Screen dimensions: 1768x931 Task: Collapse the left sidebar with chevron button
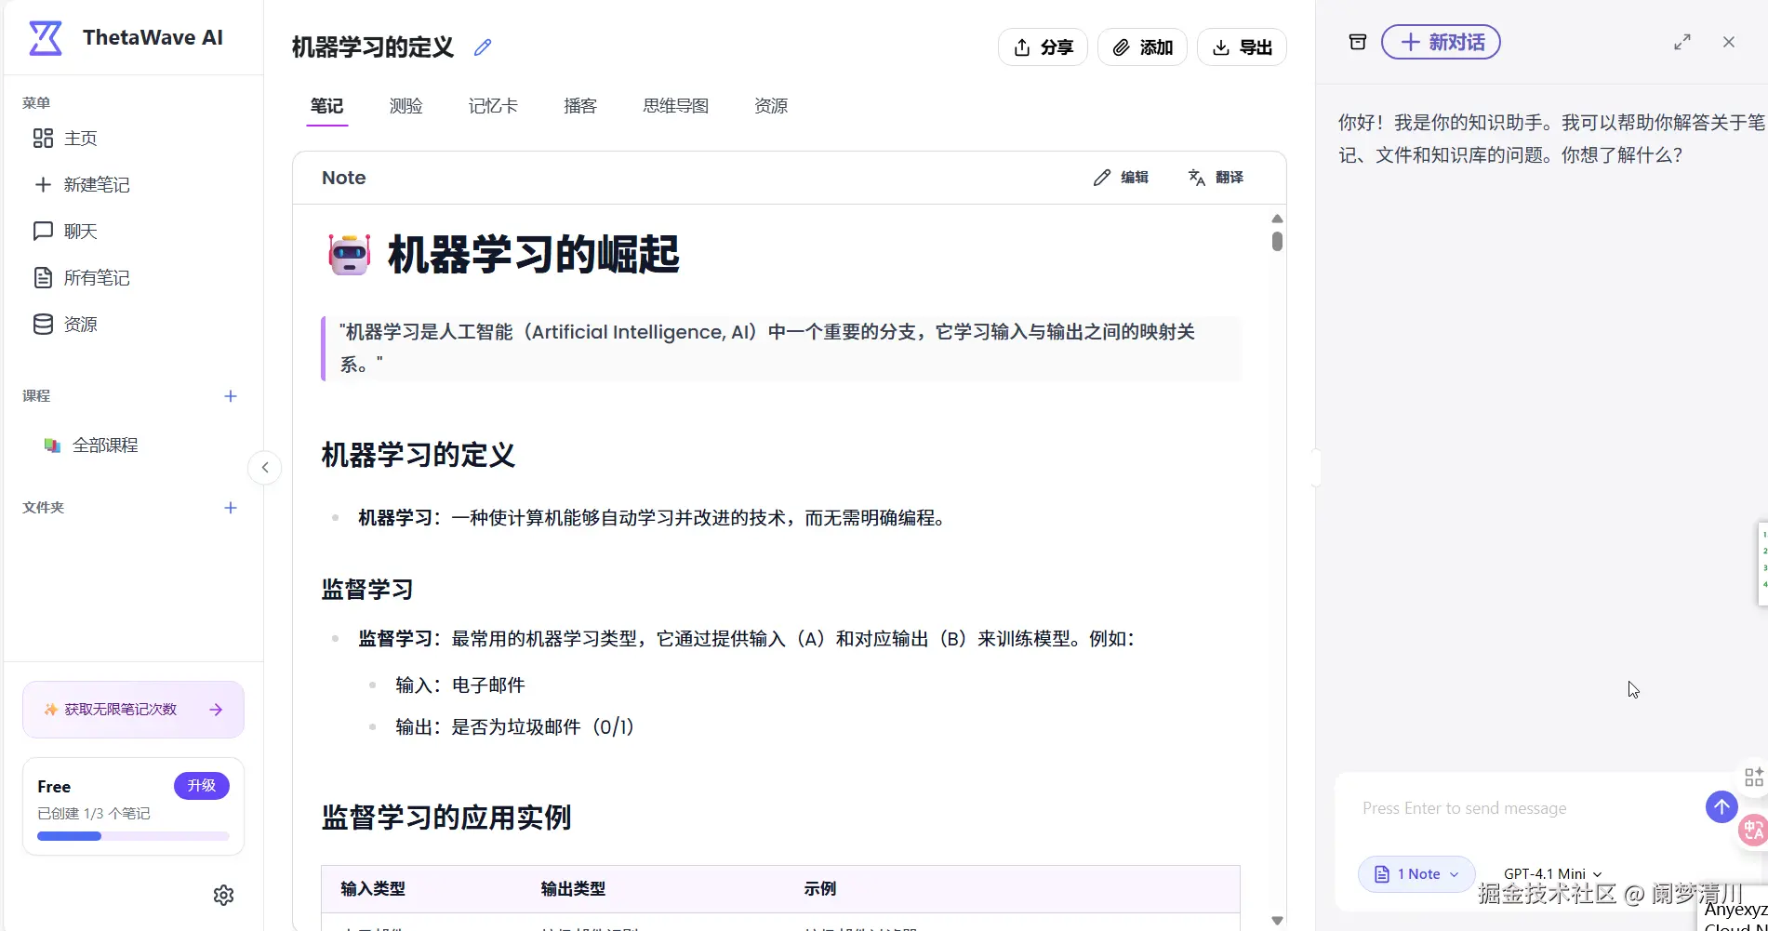point(265,467)
